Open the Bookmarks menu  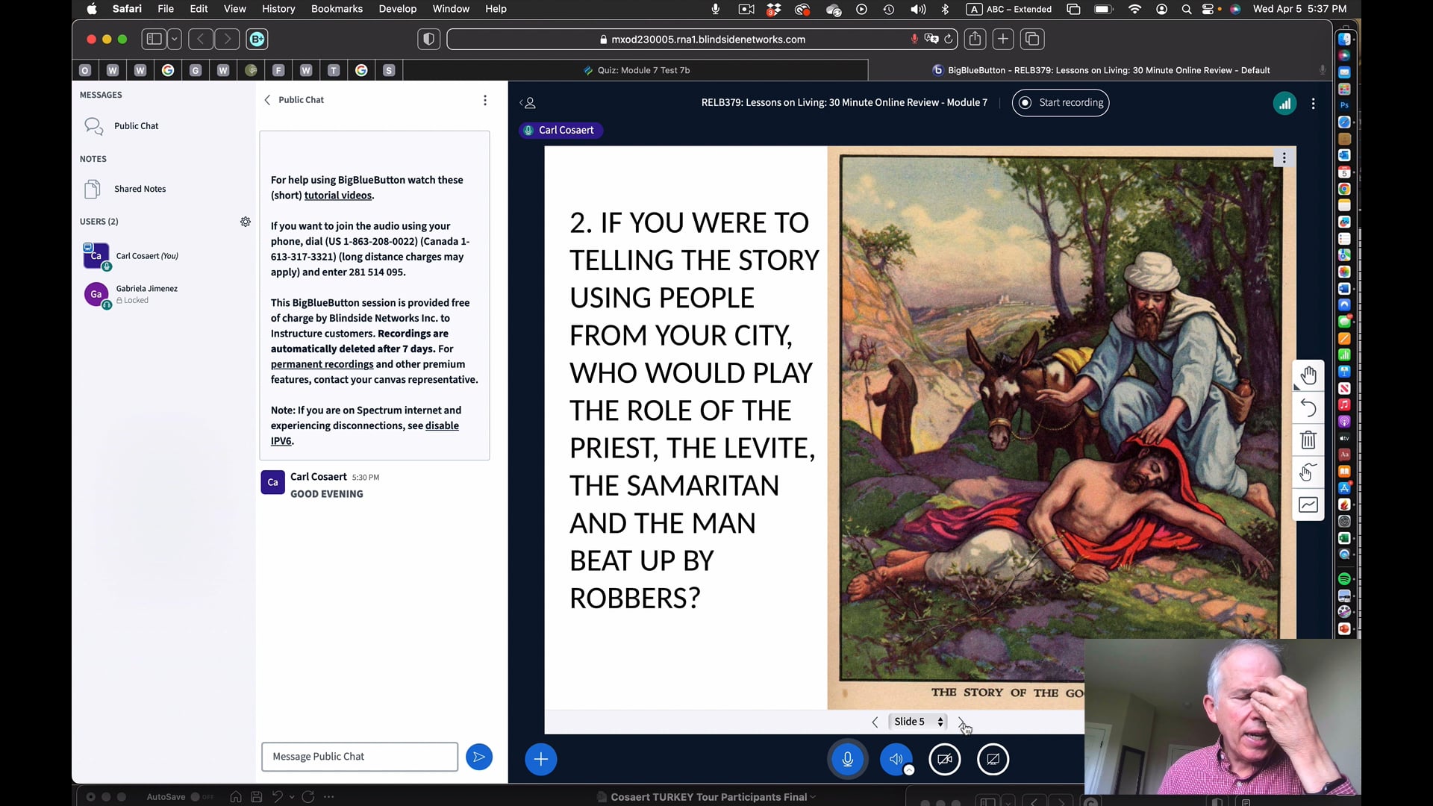(x=337, y=9)
